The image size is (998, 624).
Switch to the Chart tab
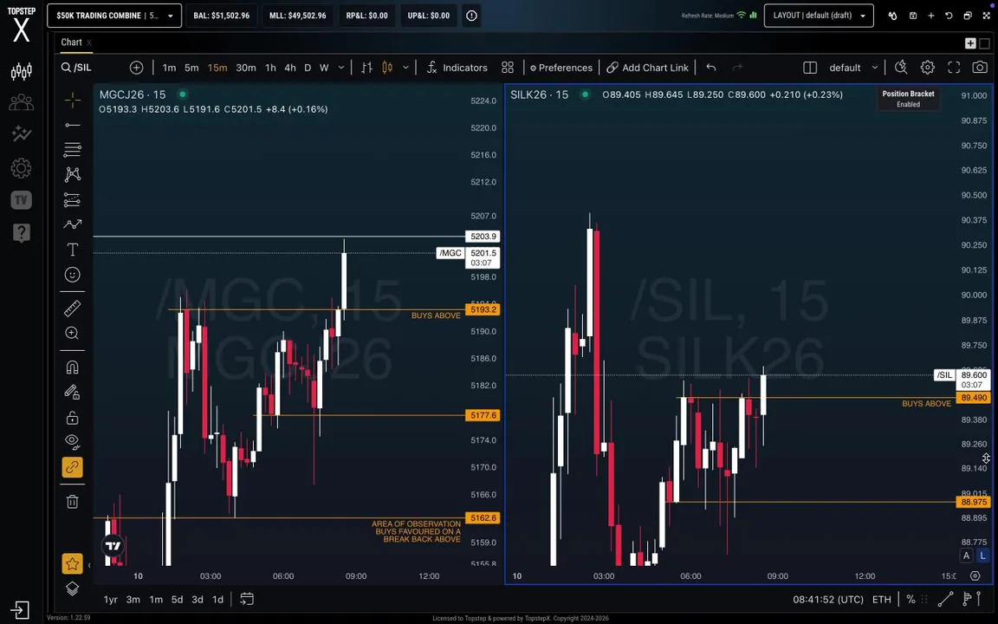71,42
